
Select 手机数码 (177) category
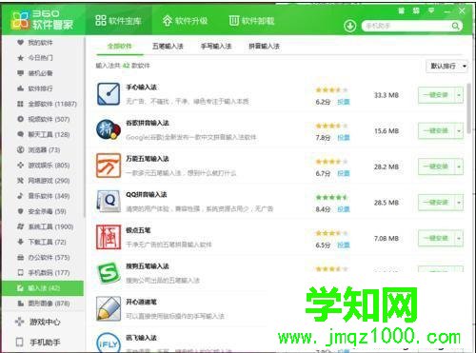(x=43, y=272)
